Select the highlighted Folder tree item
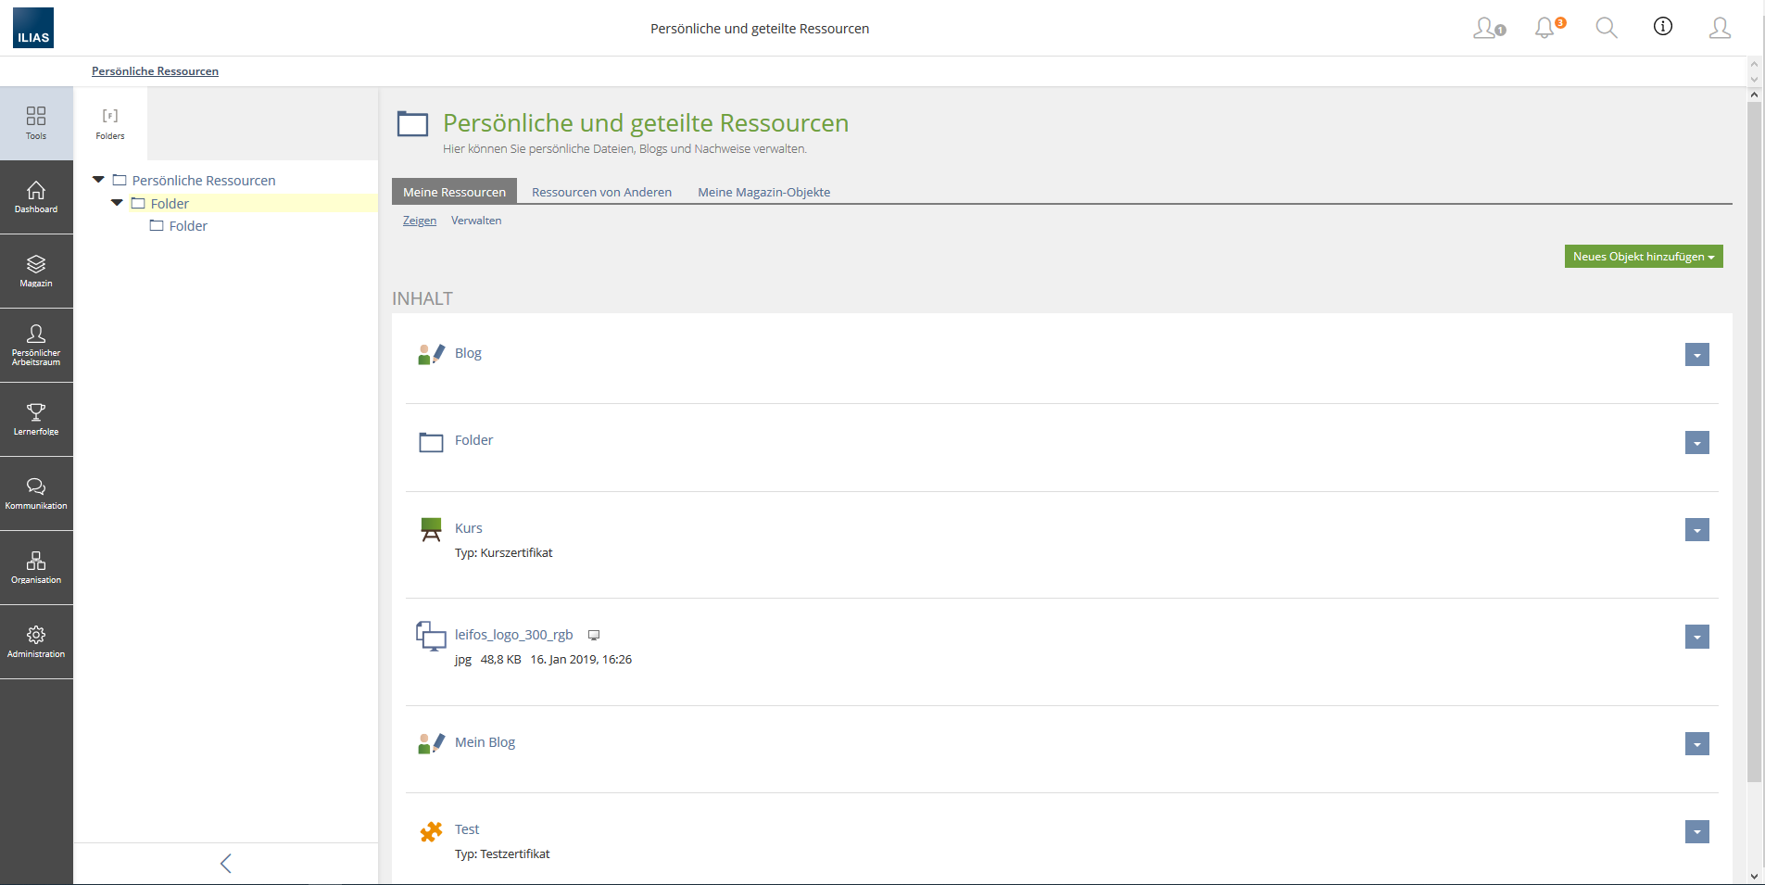 pos(170,204)
